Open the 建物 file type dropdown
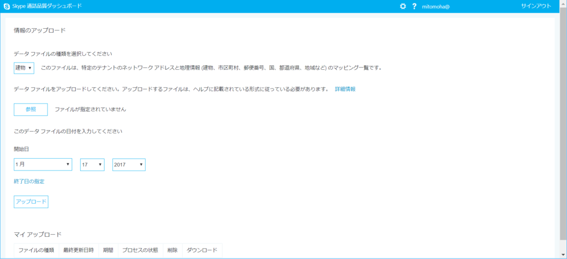The height and width of the screenshot is (259, 567). [x=24, y=68]
